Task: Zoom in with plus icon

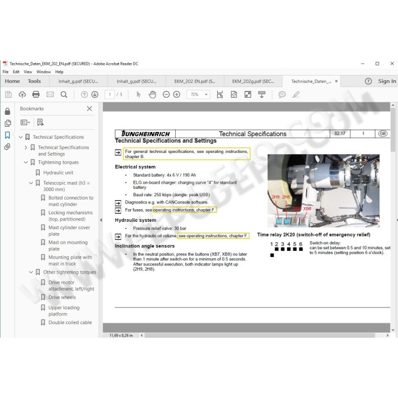Action: 177,95
